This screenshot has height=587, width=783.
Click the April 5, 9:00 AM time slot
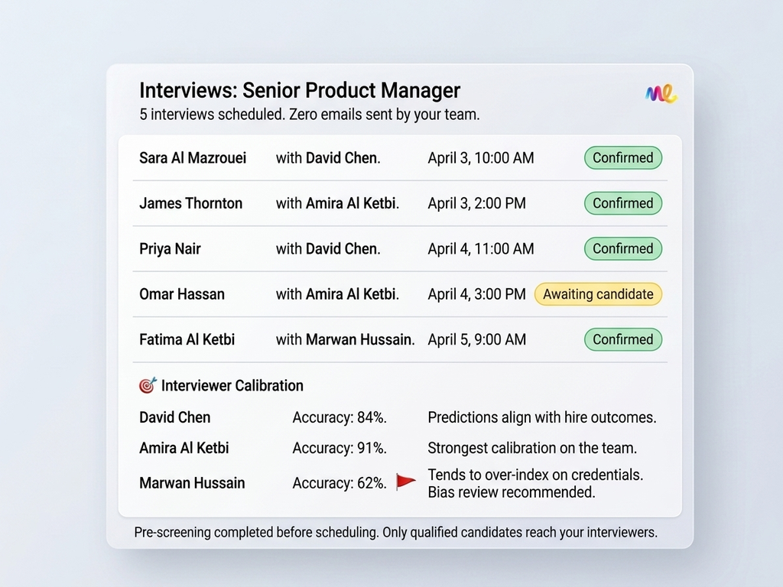(x=476, y=339)
